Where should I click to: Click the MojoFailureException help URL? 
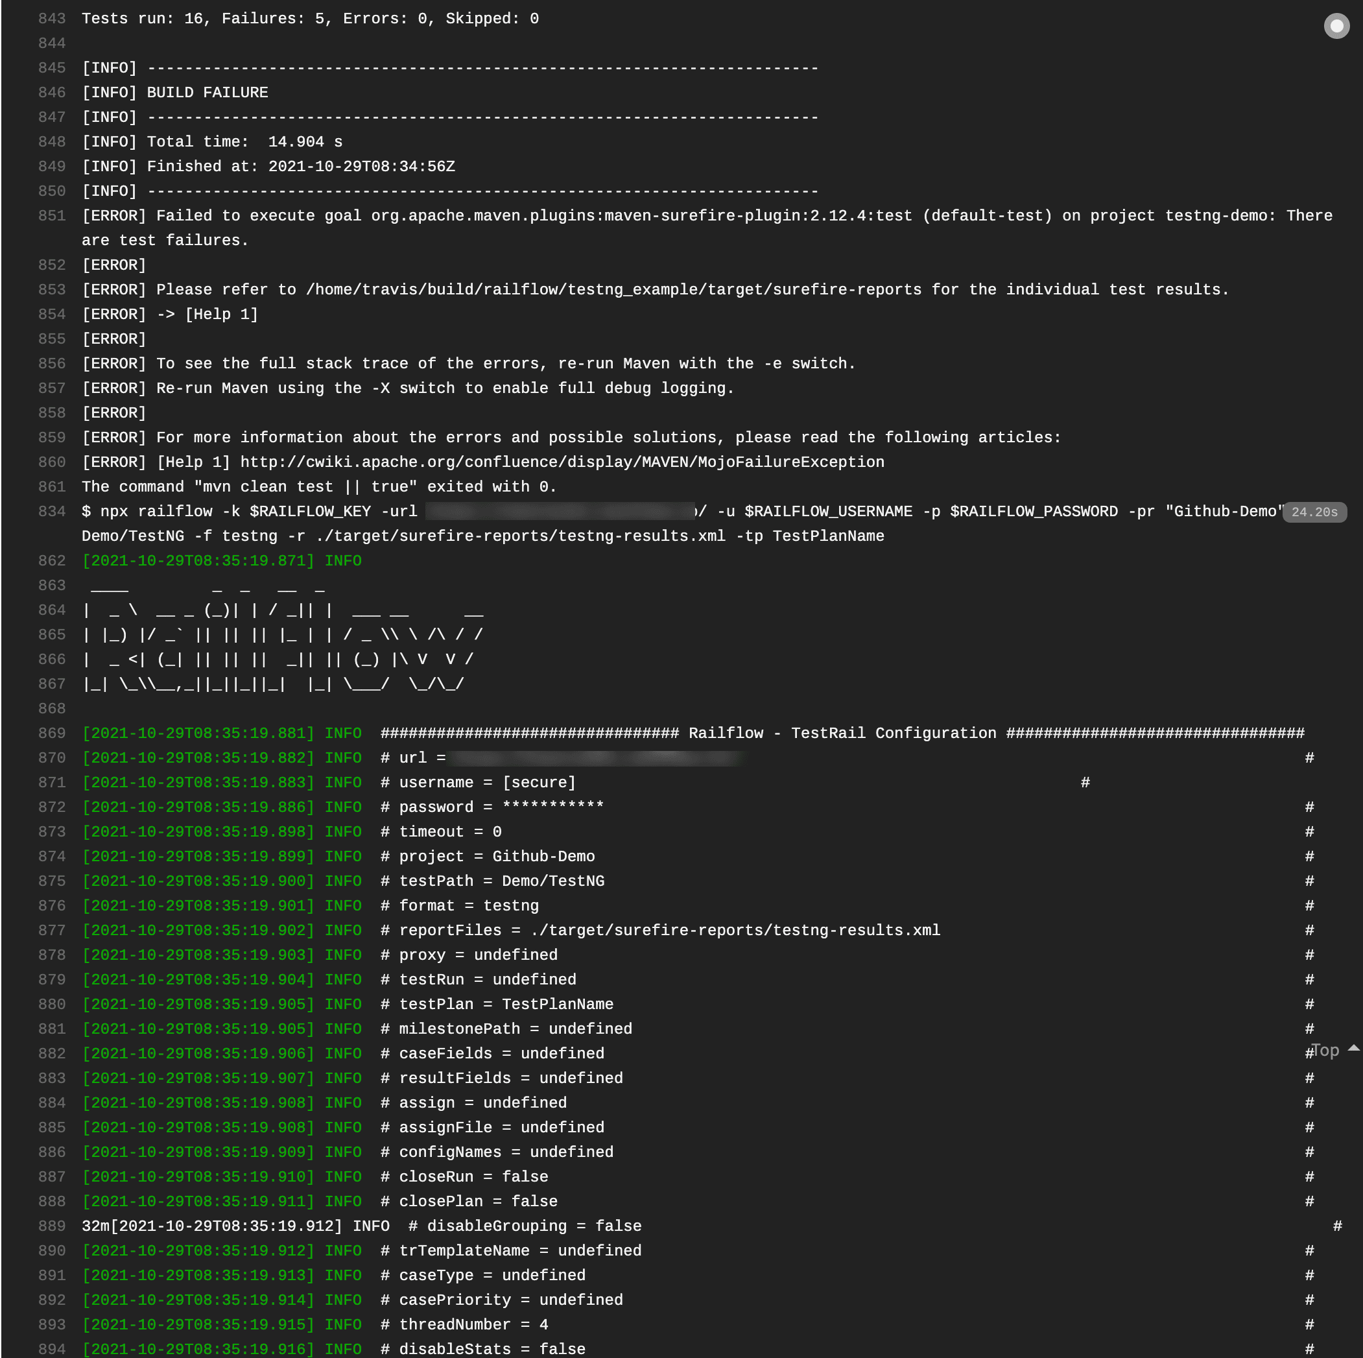(x=562, y=462)
